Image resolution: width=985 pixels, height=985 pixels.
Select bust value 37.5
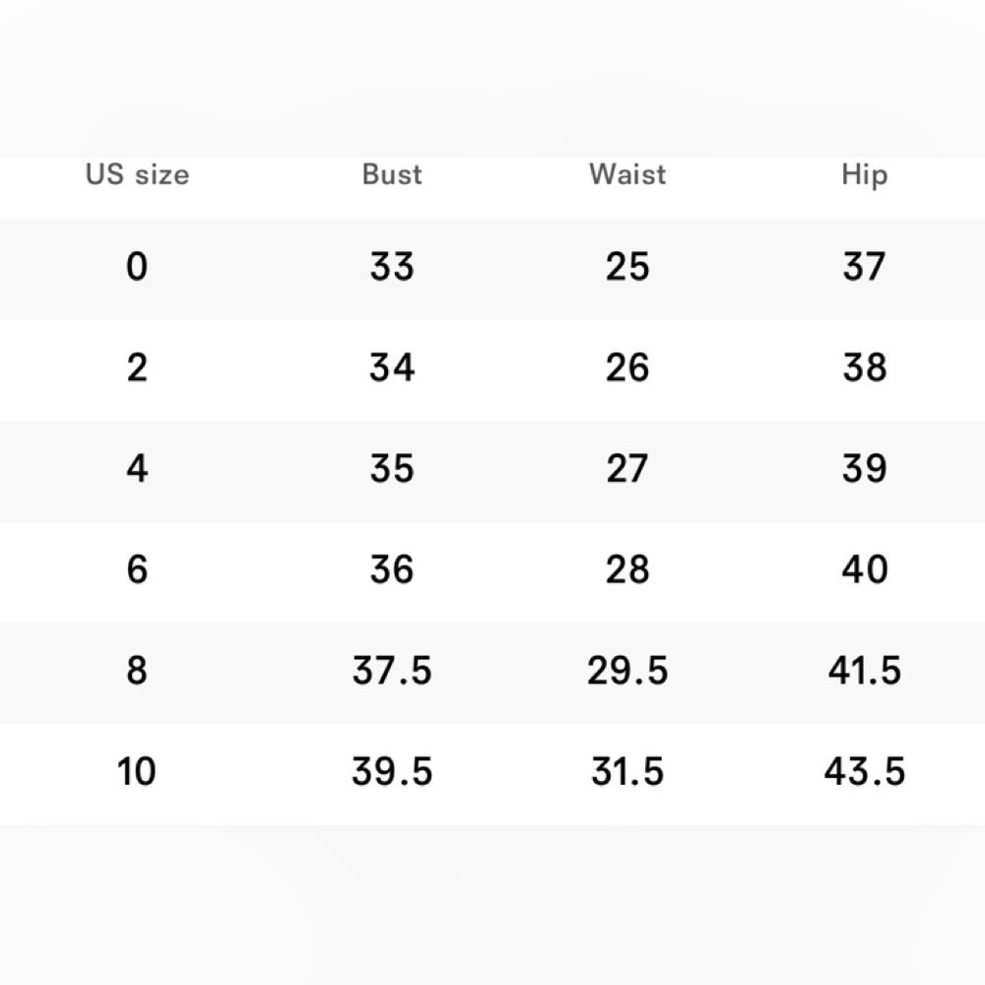click(x=392, y=670)
